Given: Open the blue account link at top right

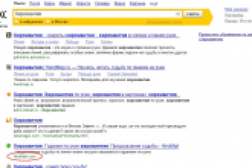Looking at the screenshot, I should coord(236,10).
